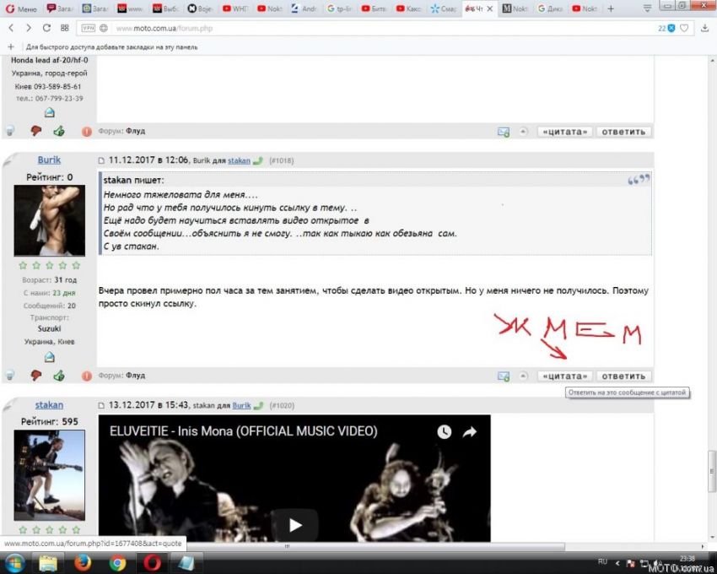Add a bookmark with the plus icon

click(11, 46)
